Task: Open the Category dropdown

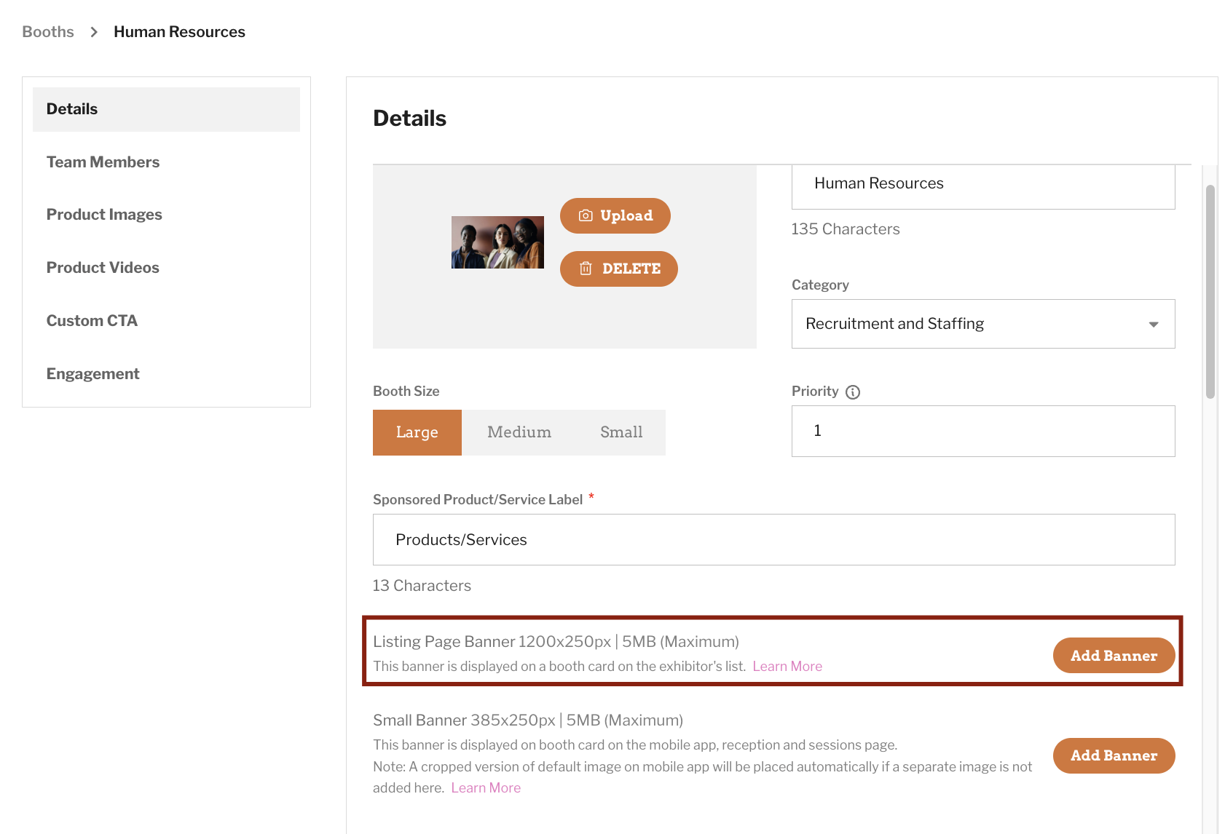Action: [983, 324]
